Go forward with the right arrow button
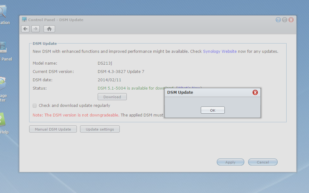 [36, 29]
